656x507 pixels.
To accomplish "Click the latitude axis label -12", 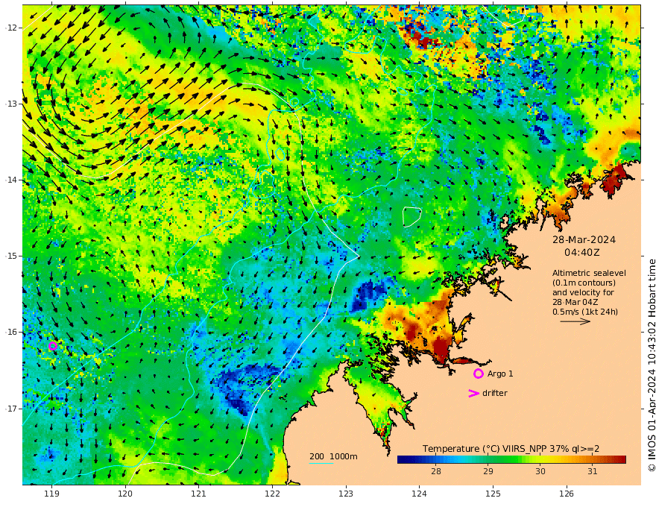I will [x=11, y=28].
